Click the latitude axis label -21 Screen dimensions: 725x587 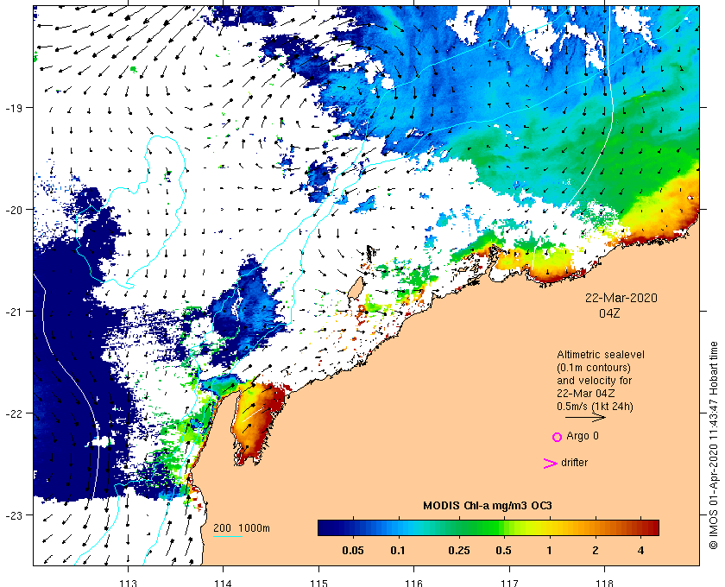point(14,312)
